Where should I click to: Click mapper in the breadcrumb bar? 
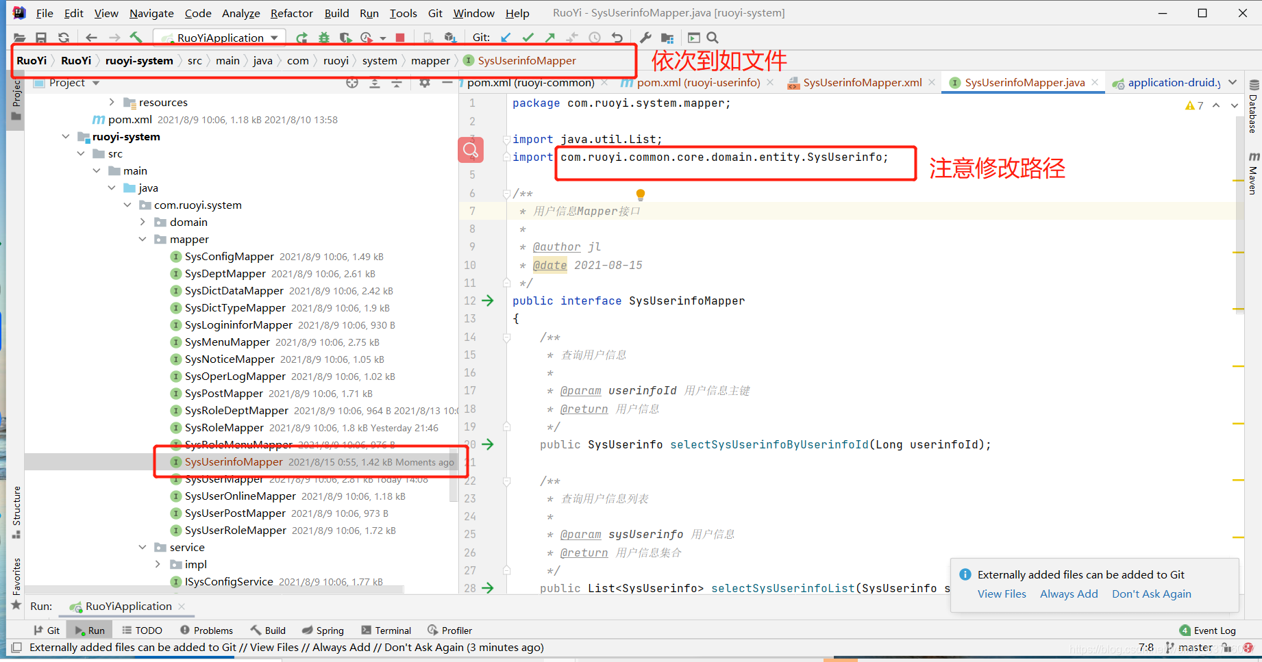click(x=430, y=61)
